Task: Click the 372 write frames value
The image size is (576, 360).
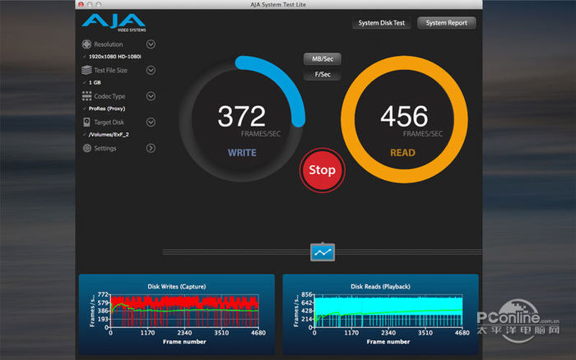Action: (241, 117)
